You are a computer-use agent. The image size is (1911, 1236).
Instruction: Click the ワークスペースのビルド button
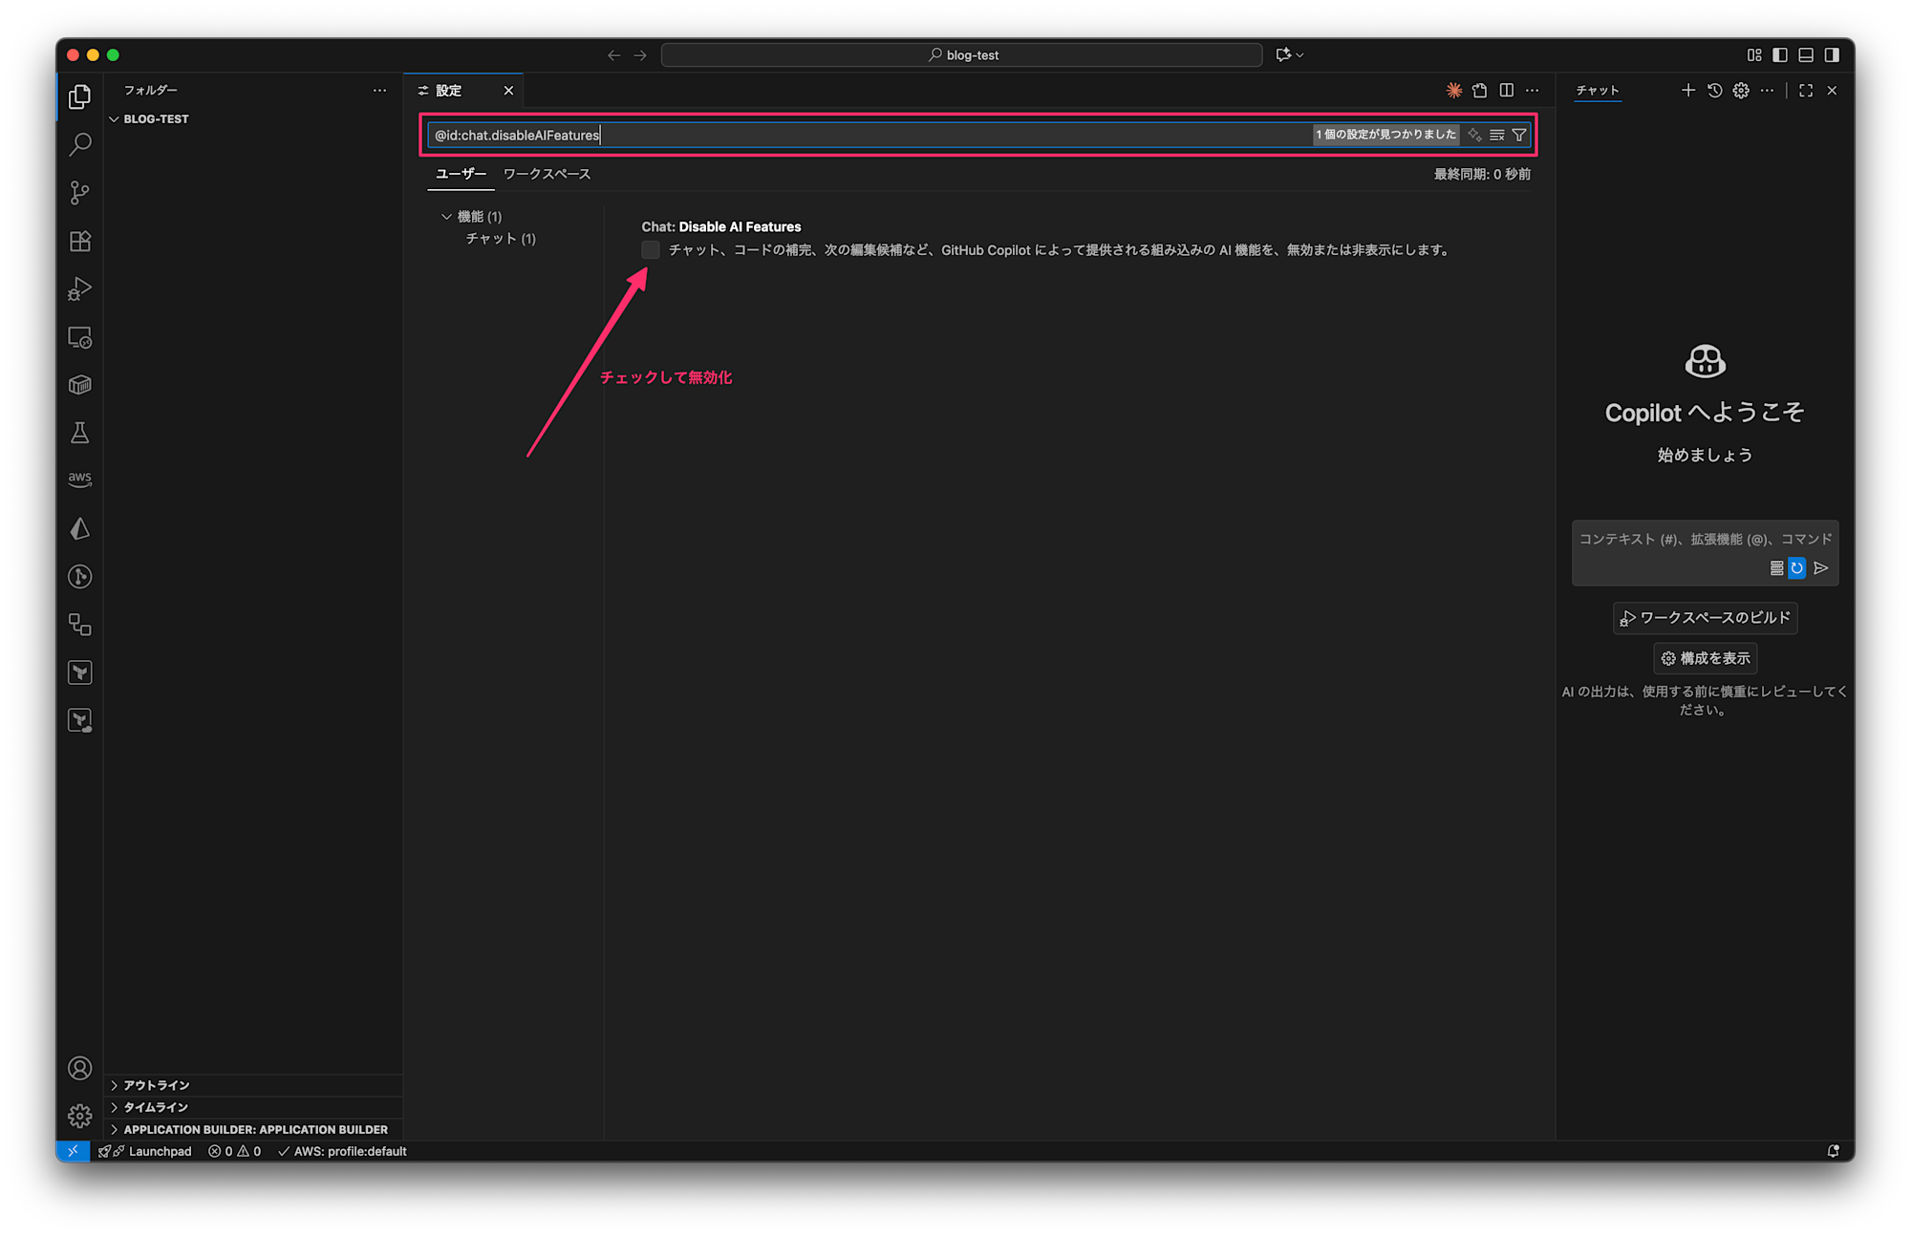click(1706, 618)
